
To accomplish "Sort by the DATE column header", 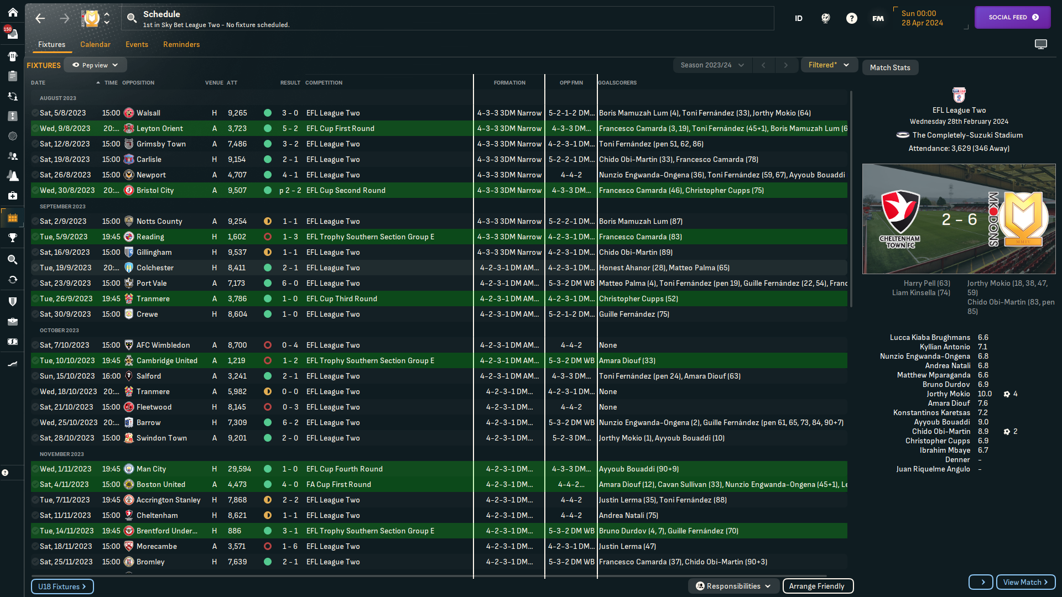I will tap(38, 83).
